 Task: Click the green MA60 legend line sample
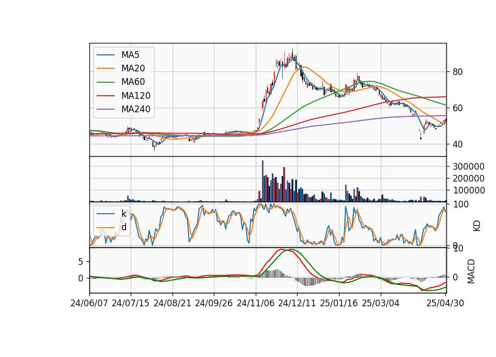[105, 82]
